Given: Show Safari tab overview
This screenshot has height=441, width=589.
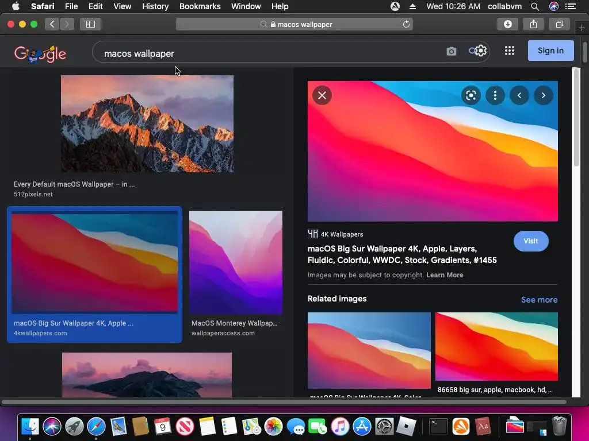Looking at the screenshot, I should (559, 24).
